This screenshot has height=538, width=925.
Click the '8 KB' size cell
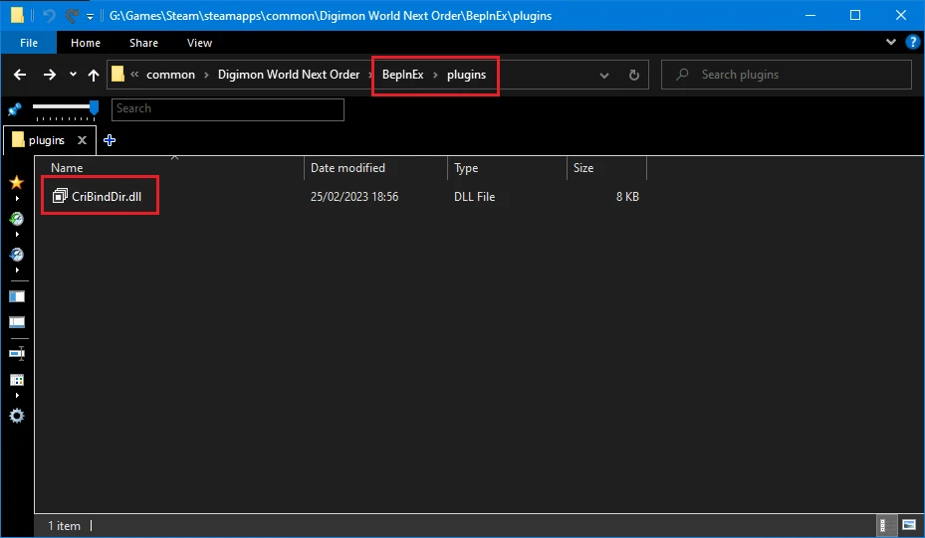pos(627,197)
